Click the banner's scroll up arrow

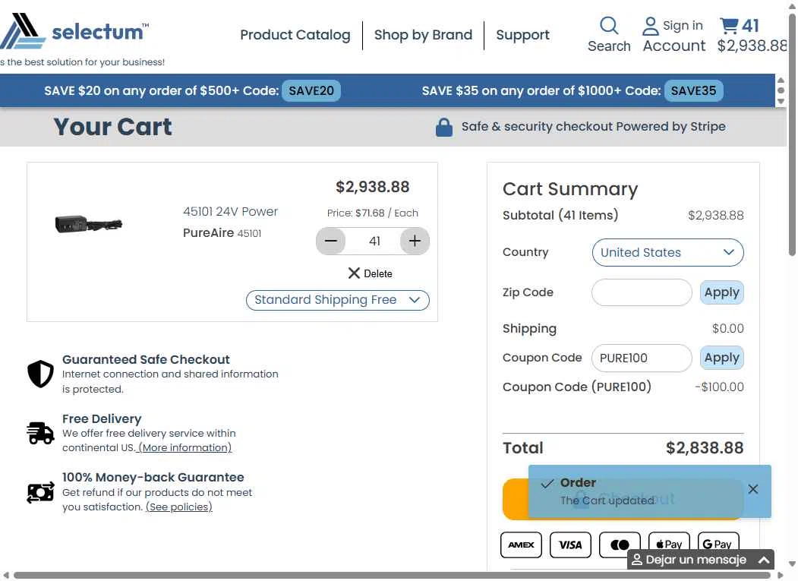[781, 81]
